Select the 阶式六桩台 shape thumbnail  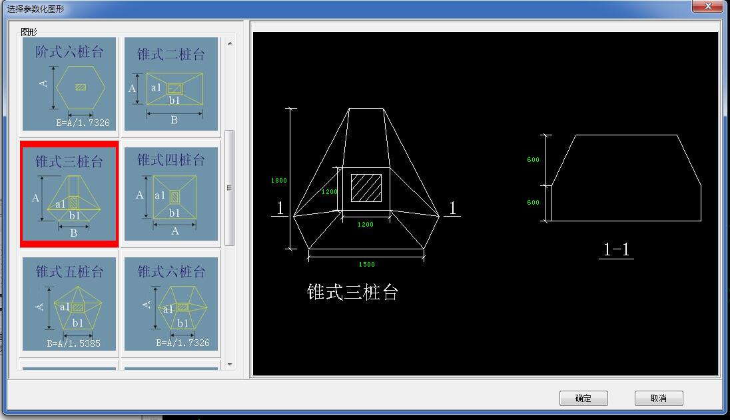(69, 85)
